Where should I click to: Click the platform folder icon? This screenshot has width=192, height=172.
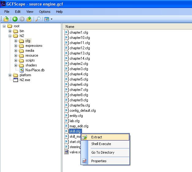pos(16,75)
